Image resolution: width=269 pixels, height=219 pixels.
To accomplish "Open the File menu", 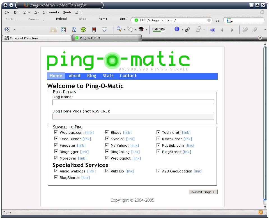I will click(x=7, y=12).
